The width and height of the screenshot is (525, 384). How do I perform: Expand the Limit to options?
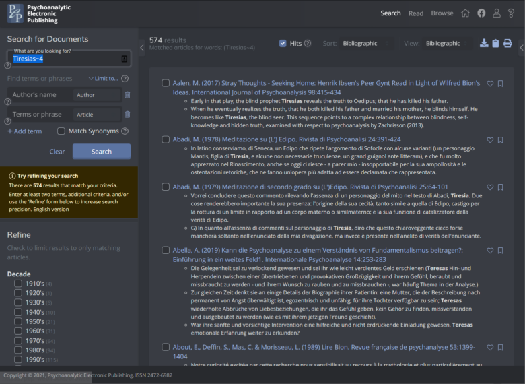click(106, 79)
